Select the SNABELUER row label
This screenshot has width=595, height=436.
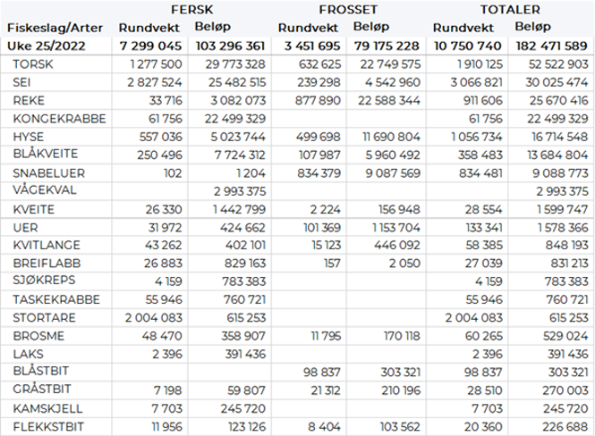pos(49,172)
